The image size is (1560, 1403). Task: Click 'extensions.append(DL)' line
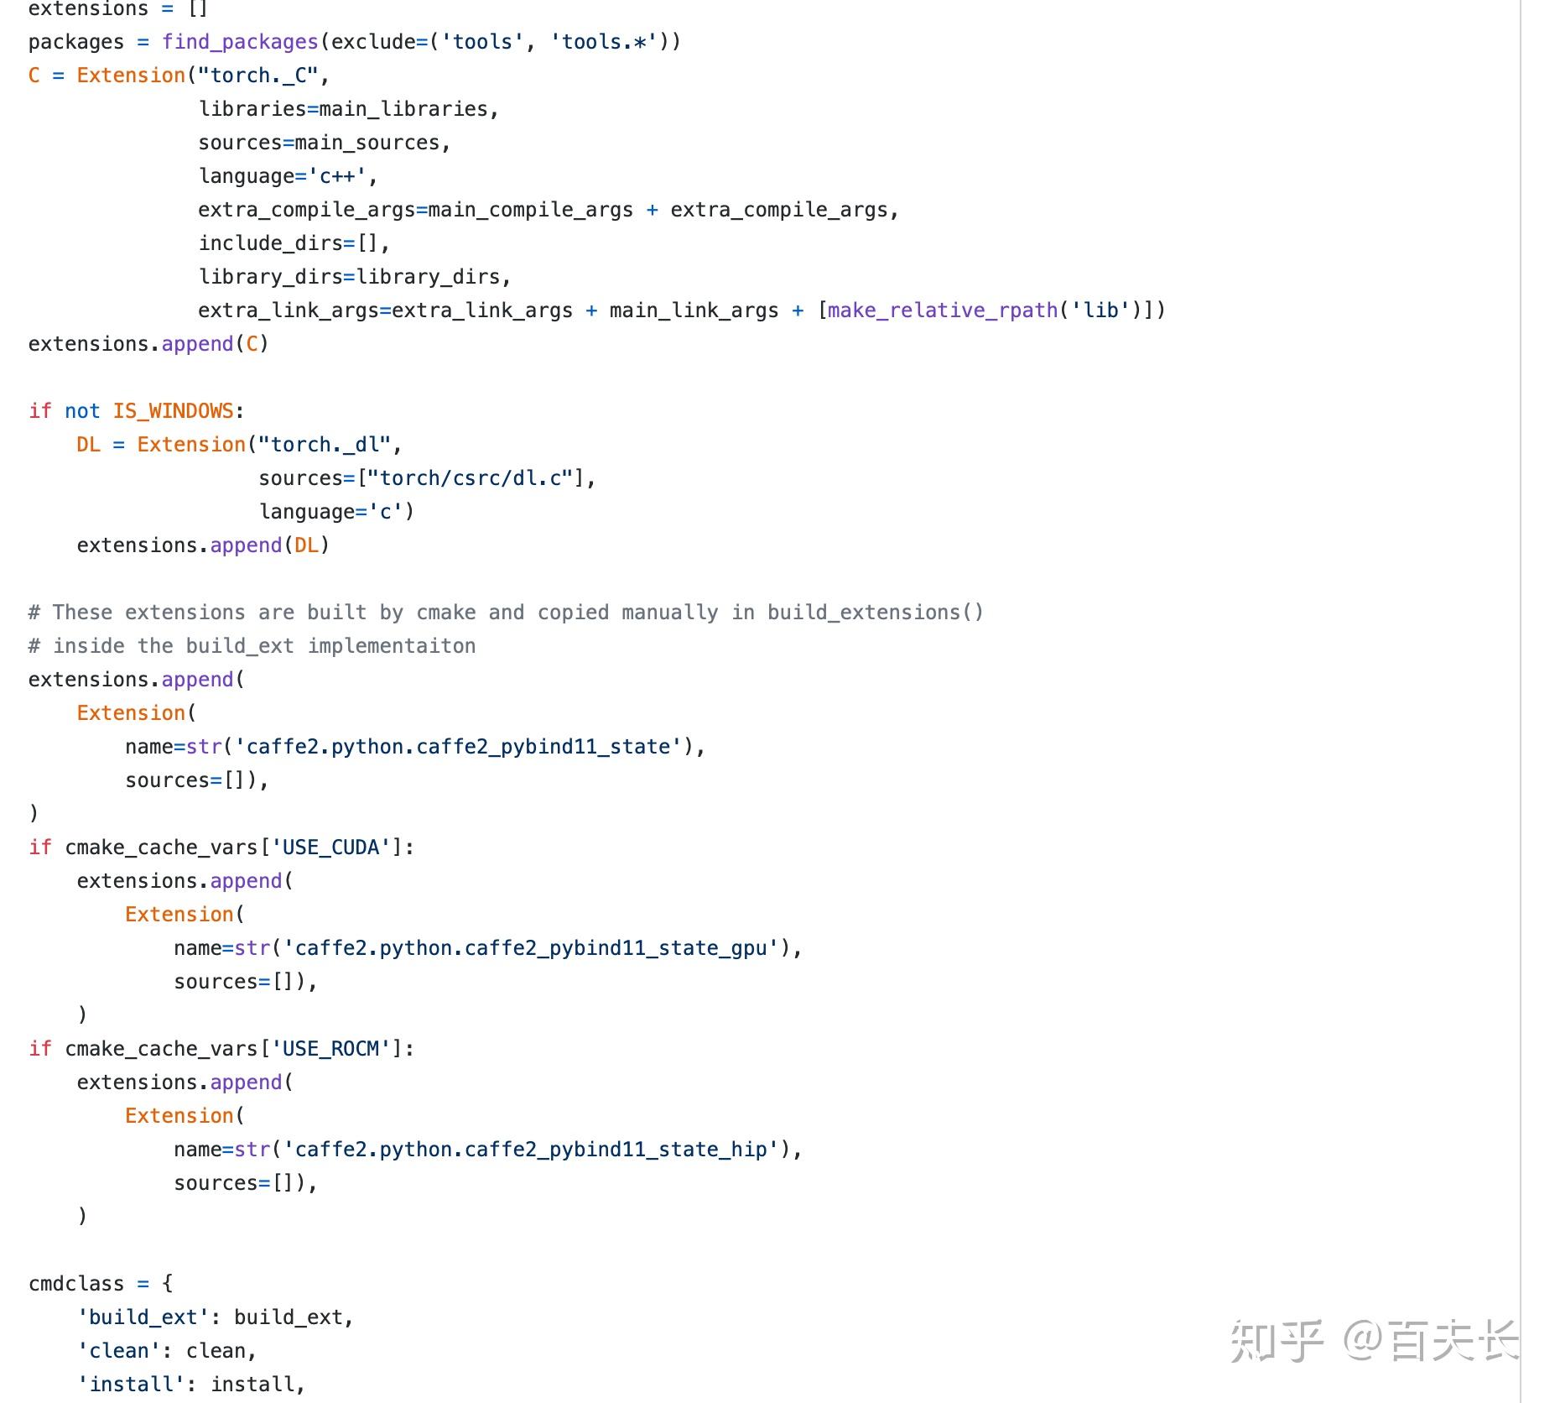(x=203, y=545)
